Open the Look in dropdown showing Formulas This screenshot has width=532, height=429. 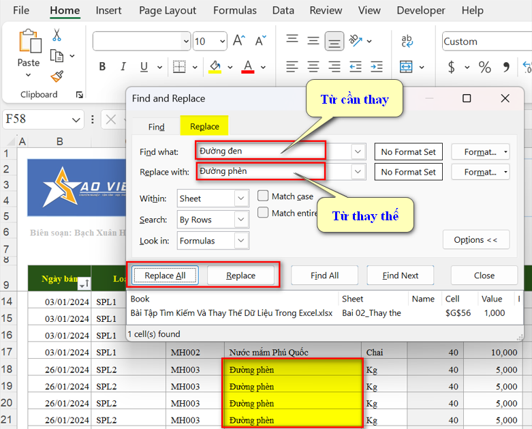241,241
